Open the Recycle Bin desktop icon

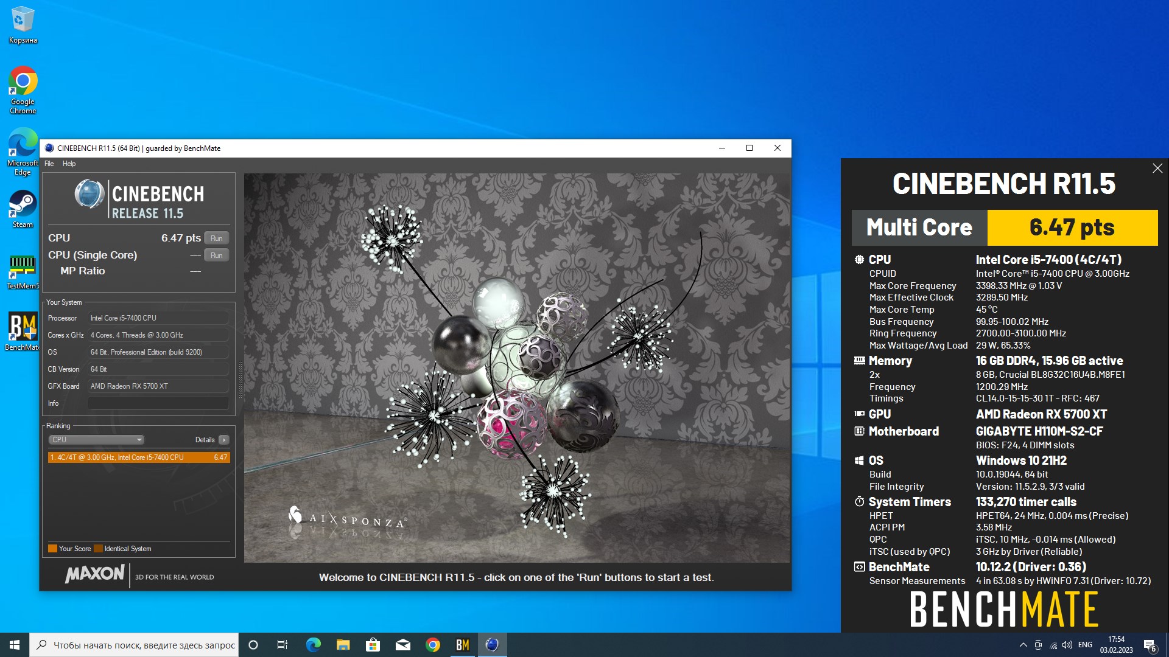[x=23, y=25]
